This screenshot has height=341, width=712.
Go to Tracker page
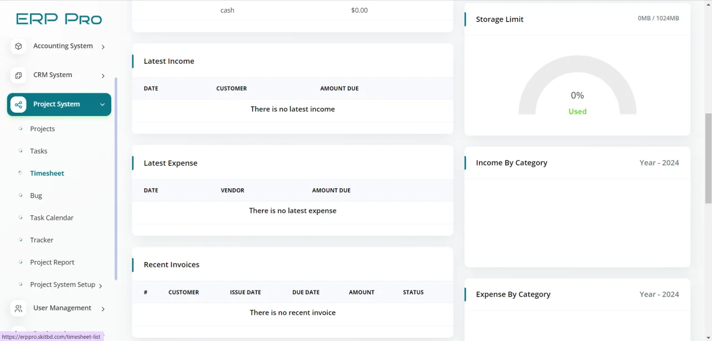point(42,240)
